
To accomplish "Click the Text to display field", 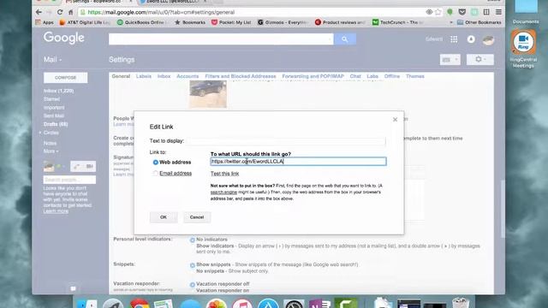I will (x=286, y=141).
